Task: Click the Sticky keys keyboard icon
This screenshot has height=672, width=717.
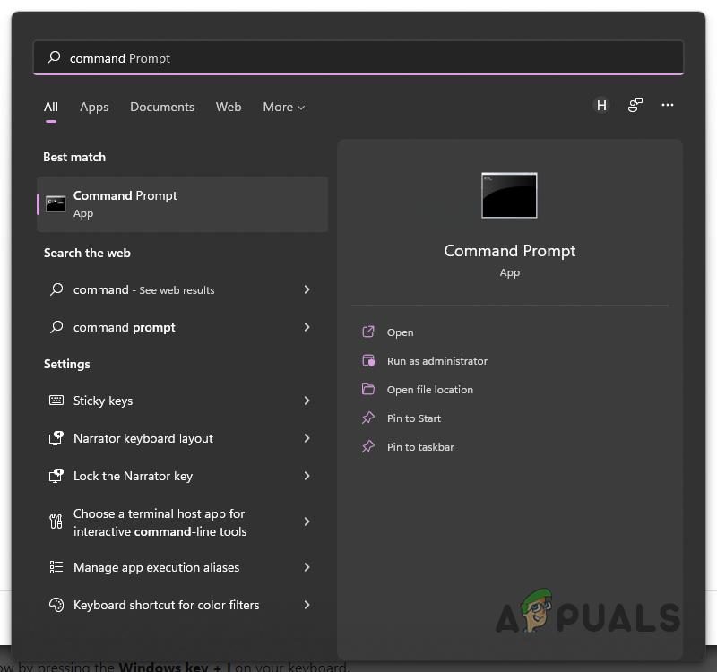Action: (56, 401)
